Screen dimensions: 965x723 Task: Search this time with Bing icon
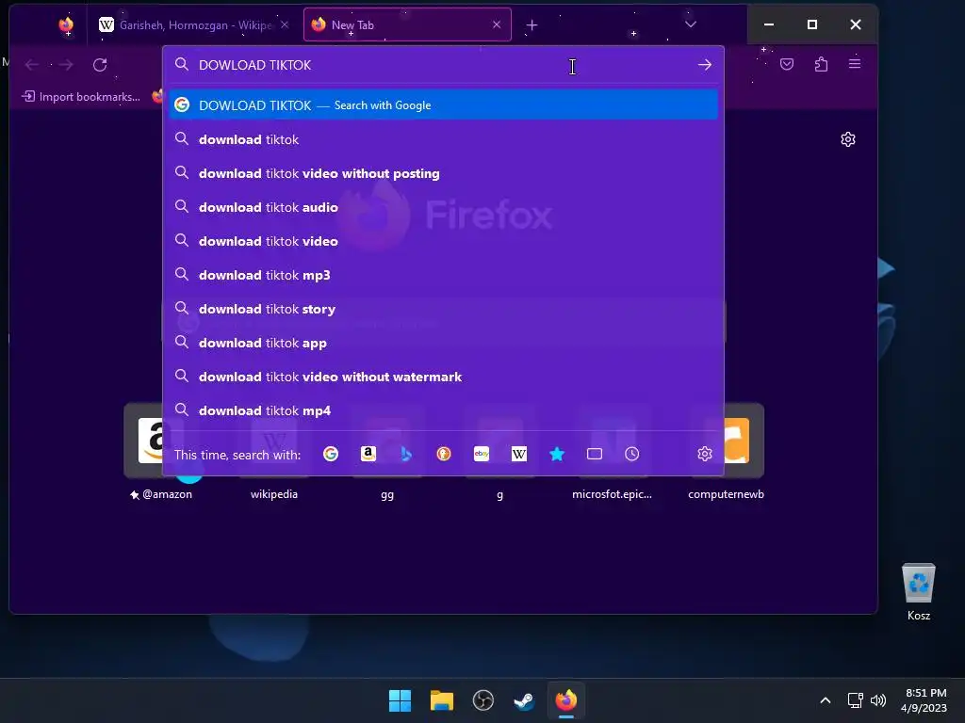pyautogui.click(x=406, y=454)
